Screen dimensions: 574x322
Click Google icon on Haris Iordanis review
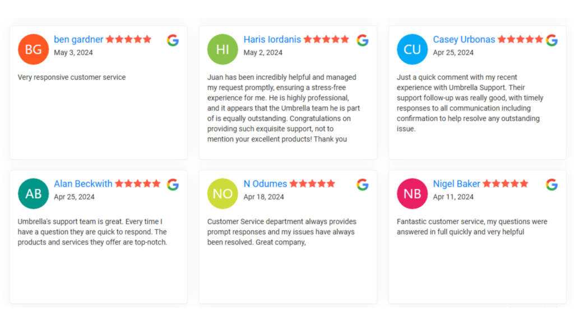[x=363, y=40]
